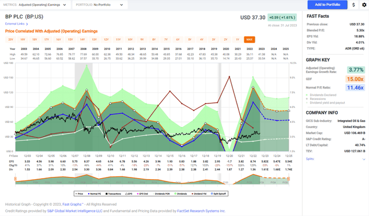Viewport: 369px width, 216px height.
Task: Click the Split Spinoff legend icon
Action: click(x=212, y=194)
